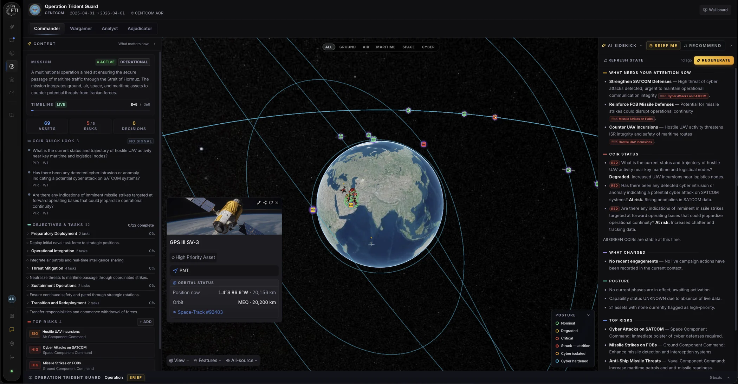This screenshot has width=738, height=384.
Task: Edit GPS III SV-3 card with pencil icon
Action: [x=259, y=203]
